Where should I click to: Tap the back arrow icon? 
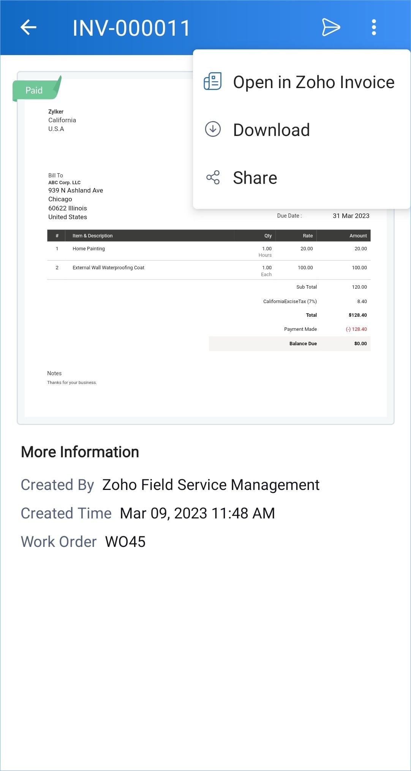pos(28,27)
